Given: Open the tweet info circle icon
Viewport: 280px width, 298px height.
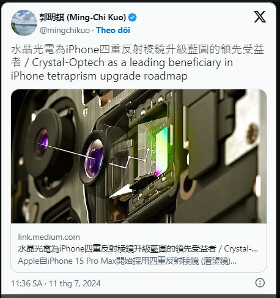Looking at the screenshot, I should [260, 283].
